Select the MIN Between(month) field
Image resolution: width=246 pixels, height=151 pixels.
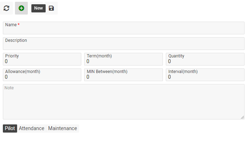coord(123,77)
